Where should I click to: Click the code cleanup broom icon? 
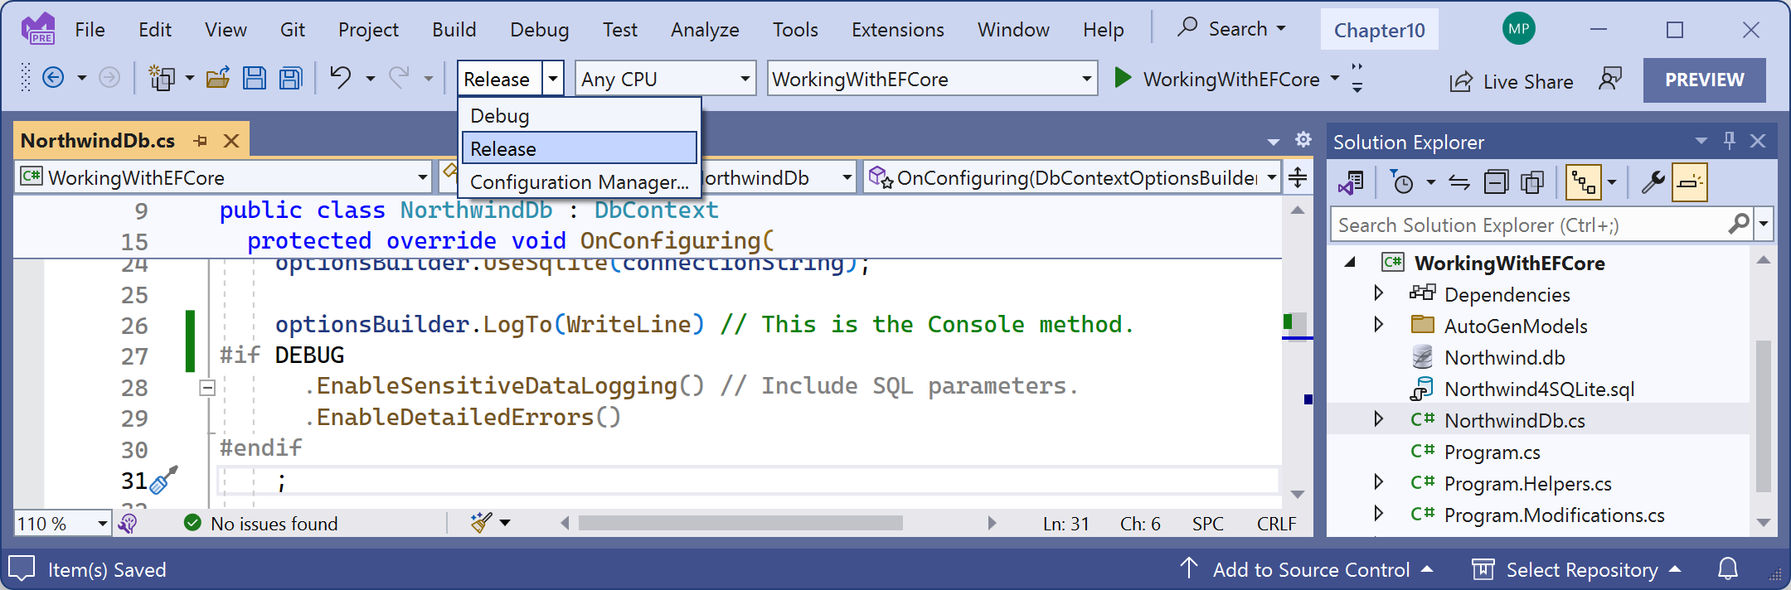pos(482,523)
